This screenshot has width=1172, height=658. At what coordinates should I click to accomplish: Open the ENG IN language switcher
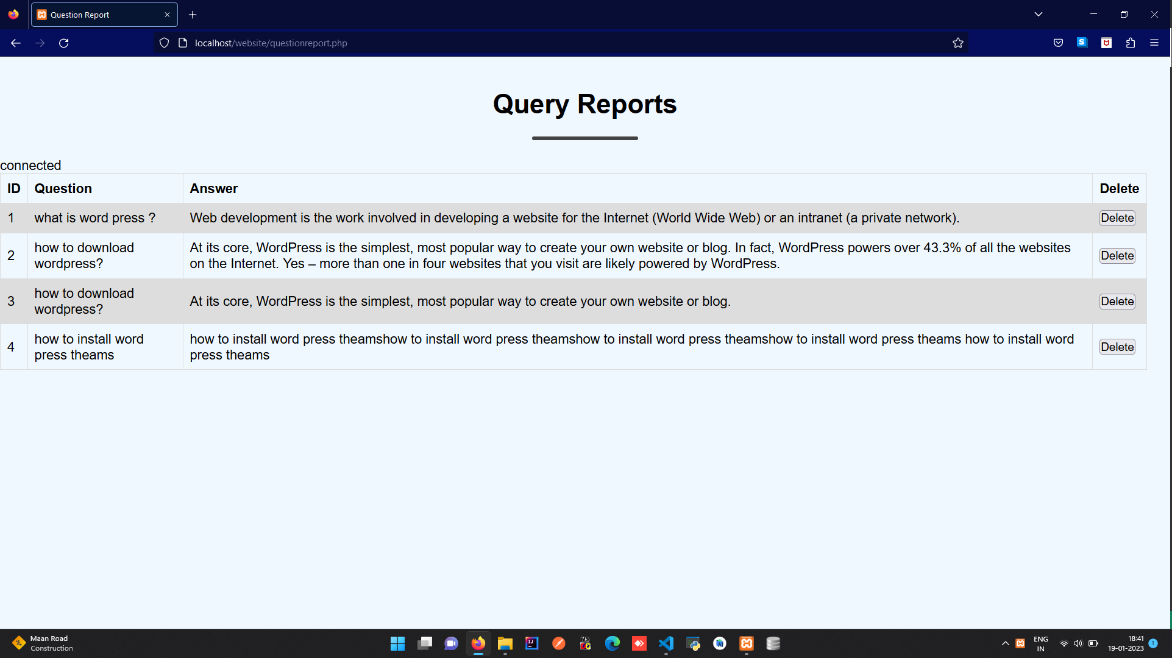click(x=1040, y=643)
